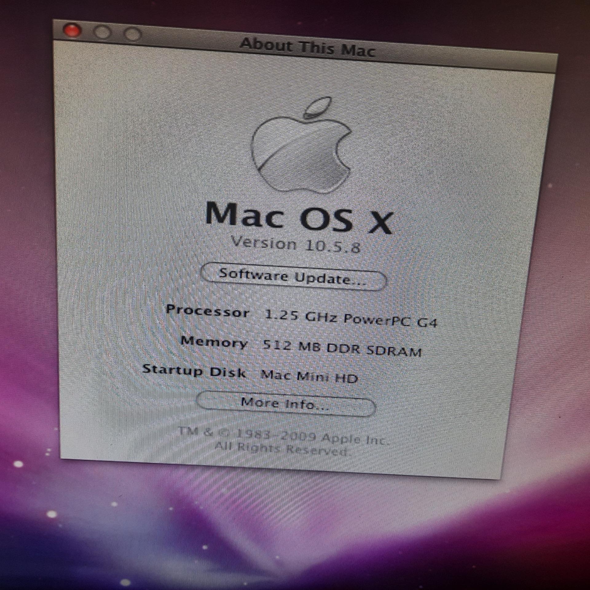The width and height of the screenshot is (590, 590).
Task: Click the Memory label
Action: (x=214, y=342)
